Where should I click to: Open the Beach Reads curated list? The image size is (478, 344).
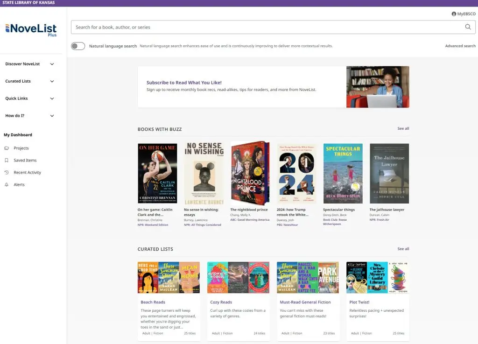(153, 302)
